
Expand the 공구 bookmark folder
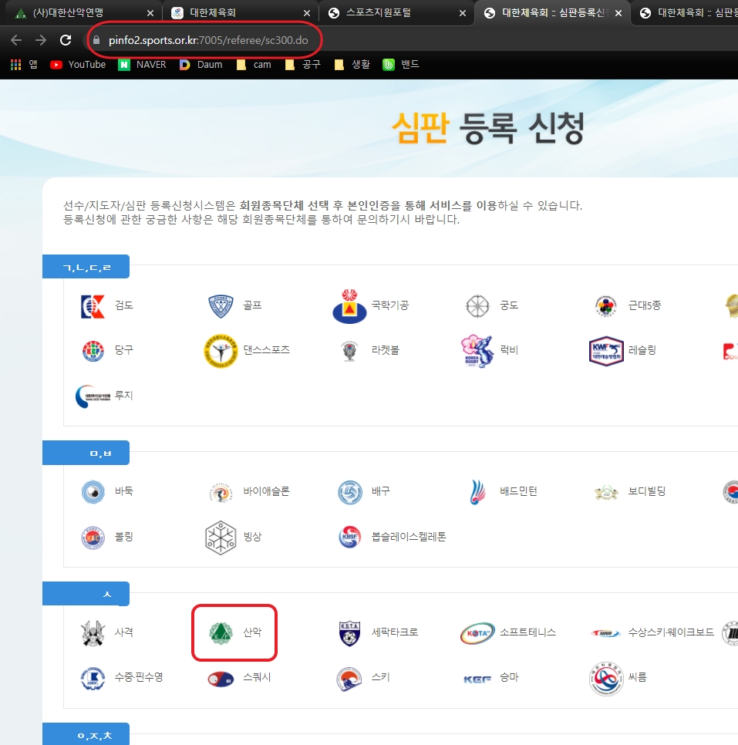(303, 65)
